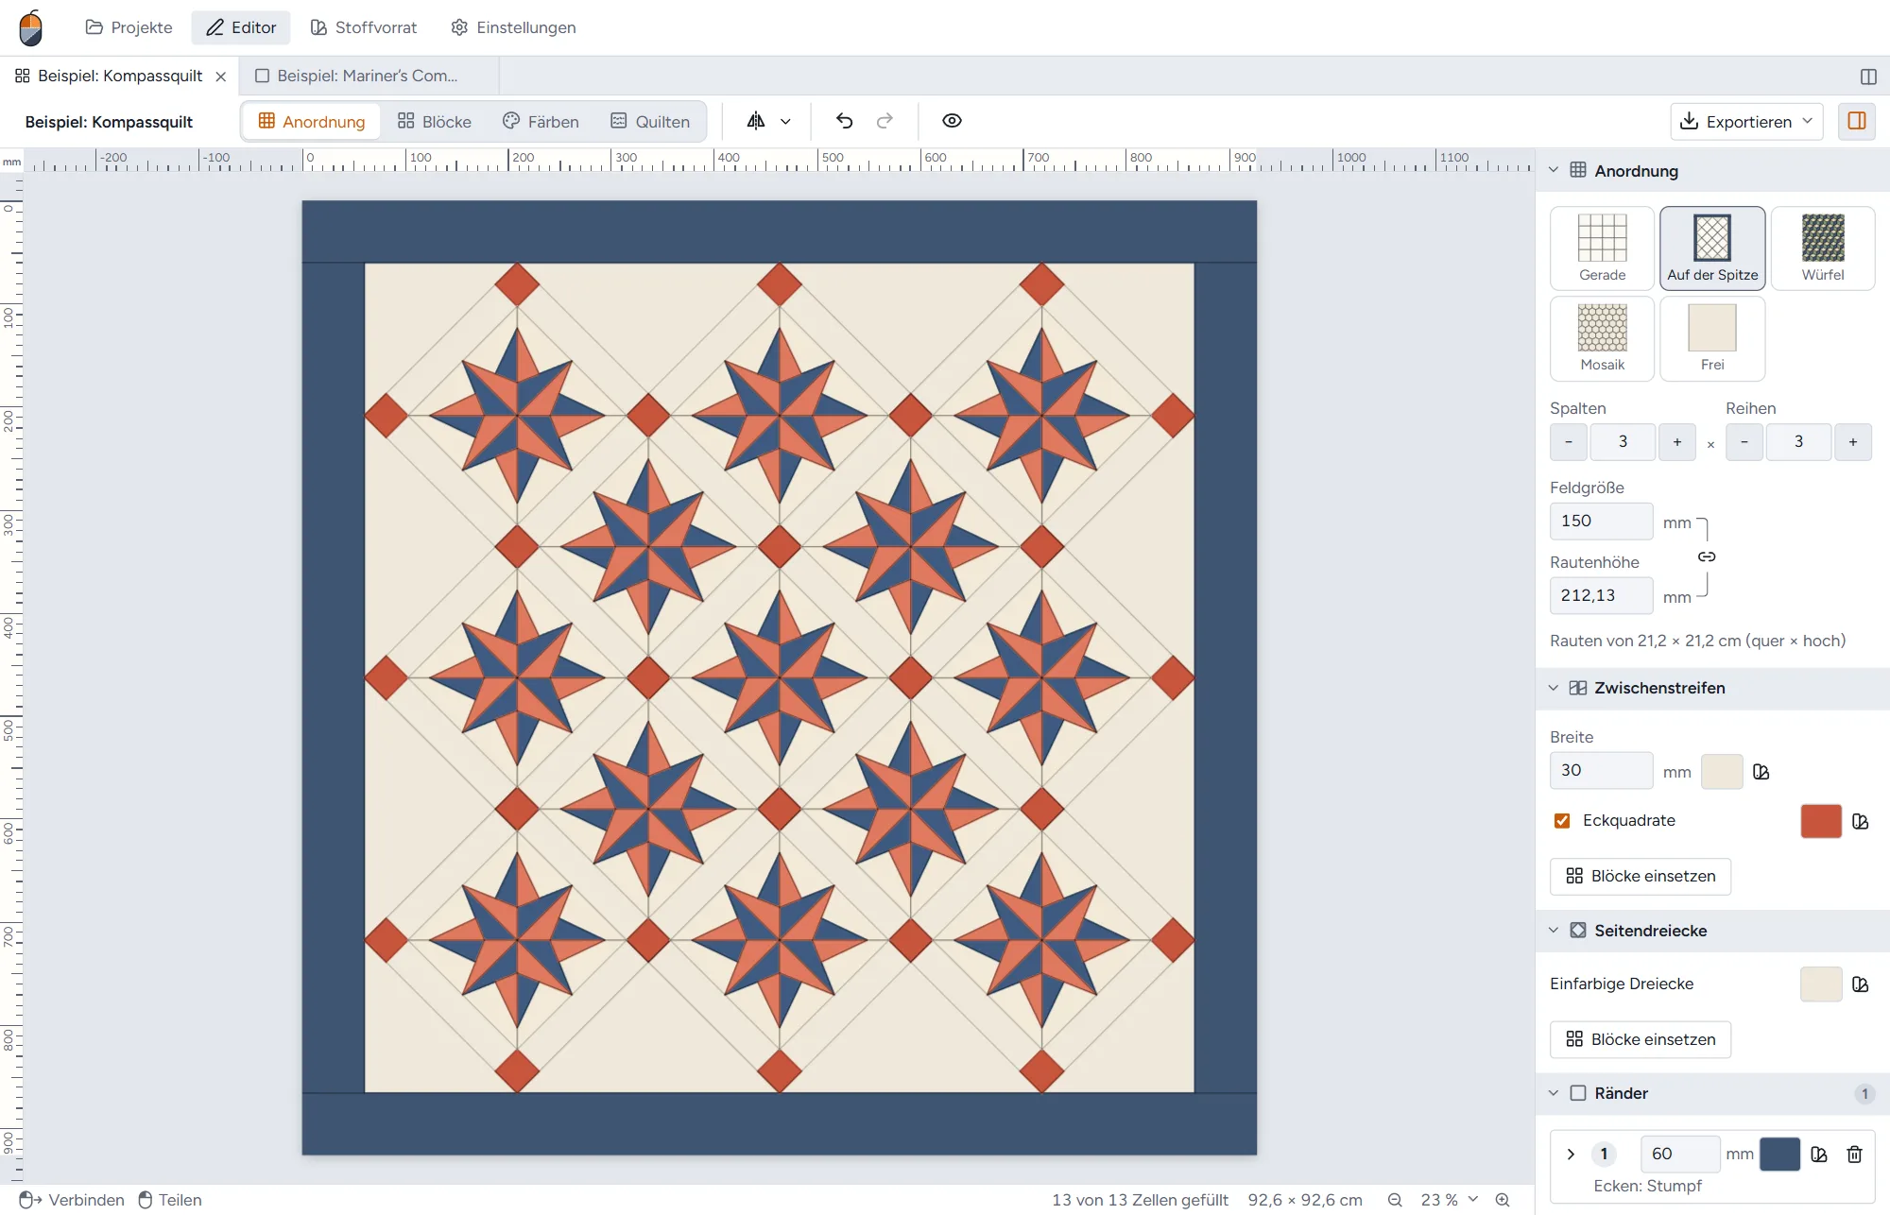The height and width of the screenshot is (1215, 1890).
Task: Zoom in with magnifier plus icon
Action: pos(1503,1200)
